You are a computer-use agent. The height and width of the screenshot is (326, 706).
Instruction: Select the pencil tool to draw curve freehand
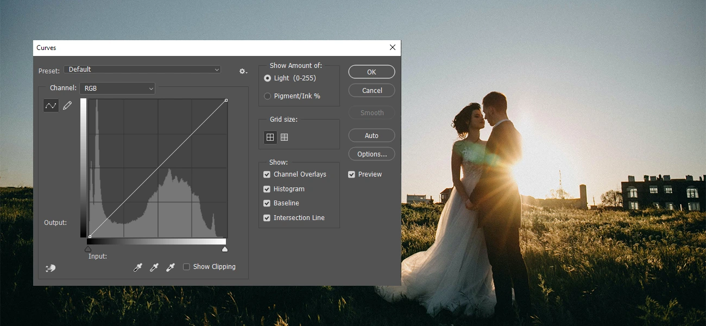coord(67,105)
